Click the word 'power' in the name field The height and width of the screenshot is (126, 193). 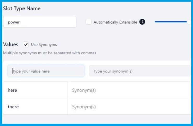coord(14,22)
